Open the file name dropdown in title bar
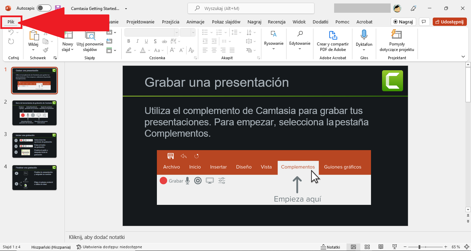This screenshot has height=251, width=471. click(x=126, y=9)
